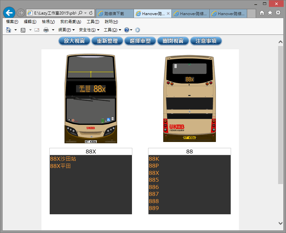Open the 編輯(E) menu
Image resolution: width=286 pixels, height=233 pixels.
point(30,22)
